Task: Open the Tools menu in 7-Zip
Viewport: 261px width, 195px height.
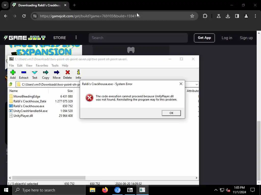Action: tap(55, 65)
